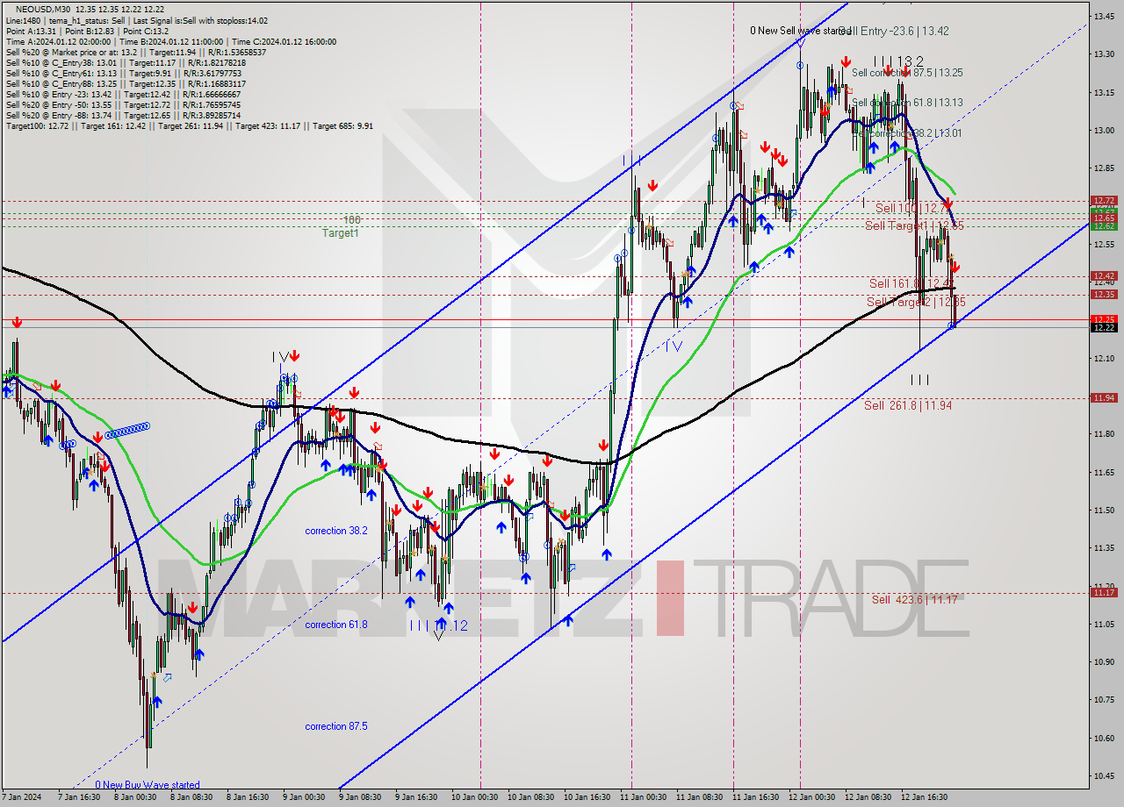Click the 'Sell 423.6 | 11.17' label
1124x807 pixels.
(915, 599)
